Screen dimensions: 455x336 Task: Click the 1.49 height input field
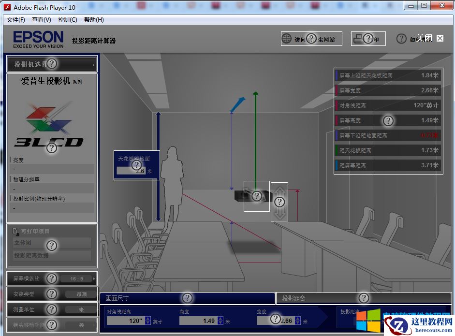click(198, 321)
